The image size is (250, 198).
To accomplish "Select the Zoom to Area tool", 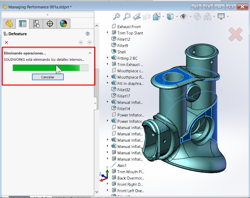I will point(127,17).
